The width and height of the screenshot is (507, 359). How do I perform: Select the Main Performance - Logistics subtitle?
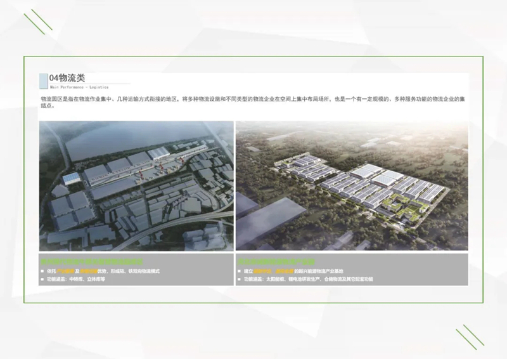79,87
